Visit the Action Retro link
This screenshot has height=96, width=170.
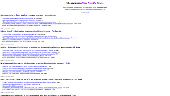88,7
